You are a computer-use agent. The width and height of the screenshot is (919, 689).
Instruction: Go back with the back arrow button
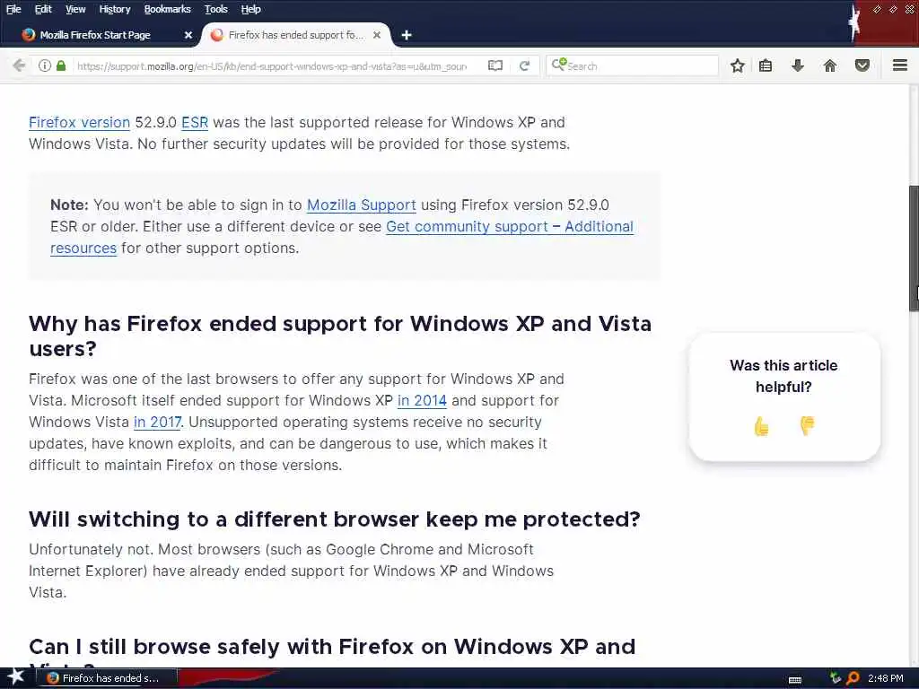point(19,65)
